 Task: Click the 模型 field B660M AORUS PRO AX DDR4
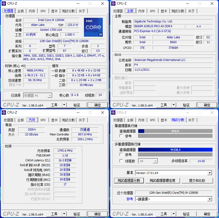tap(159, 26)
